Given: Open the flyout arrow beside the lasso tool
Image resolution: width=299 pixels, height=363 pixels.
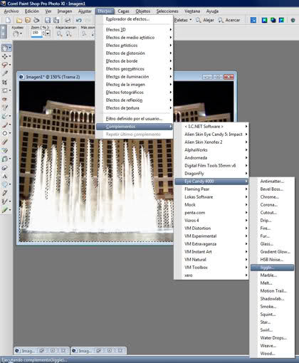Looking at the screenshot, I should 10,65.
